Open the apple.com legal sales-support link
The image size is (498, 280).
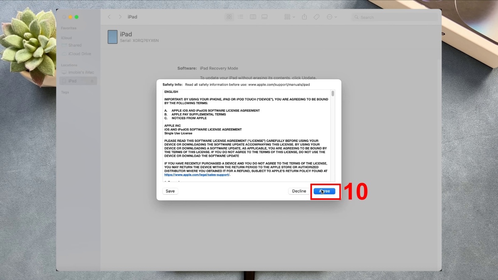point(197,175)
